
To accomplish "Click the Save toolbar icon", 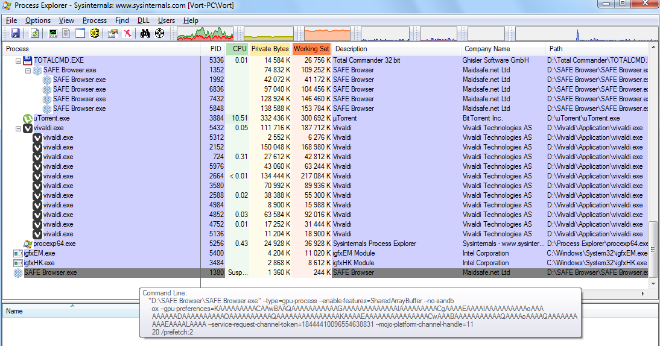I will (x=16, y=34).
